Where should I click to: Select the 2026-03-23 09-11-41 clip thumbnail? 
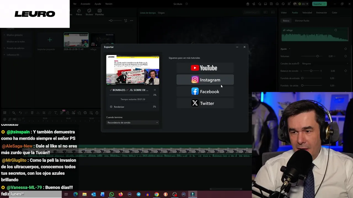pyautogui.click(x=76, y=40)
